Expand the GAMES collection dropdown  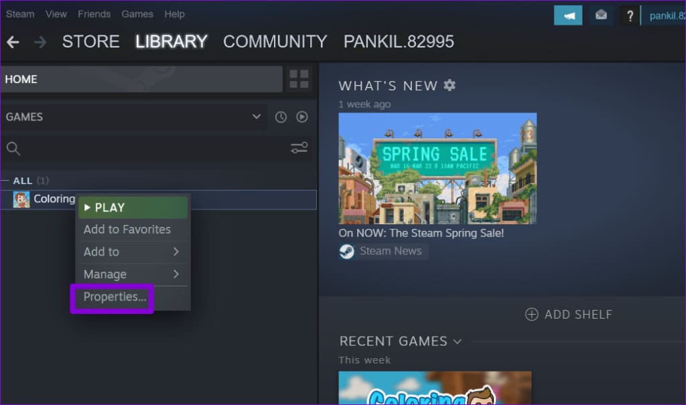(255, 116)
